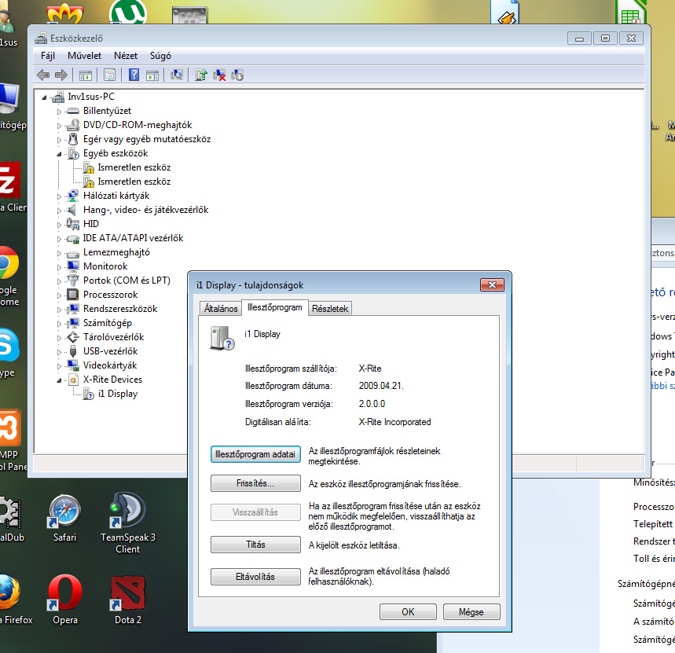
Task: Click the Forward arrow in Eszközkezelő toolbar
Action: (61, 75)
